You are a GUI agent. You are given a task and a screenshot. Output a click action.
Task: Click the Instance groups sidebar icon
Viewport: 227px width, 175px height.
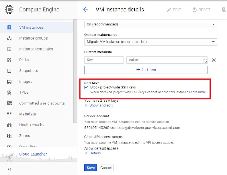tap(9, 38)
